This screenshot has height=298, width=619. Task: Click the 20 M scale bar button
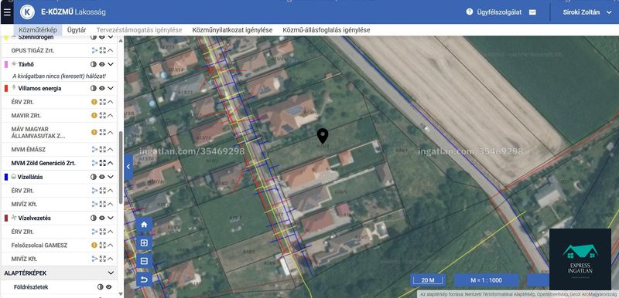(428, 280)
